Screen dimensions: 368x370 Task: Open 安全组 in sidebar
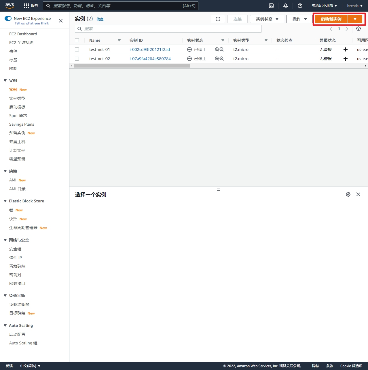[15, 249]
